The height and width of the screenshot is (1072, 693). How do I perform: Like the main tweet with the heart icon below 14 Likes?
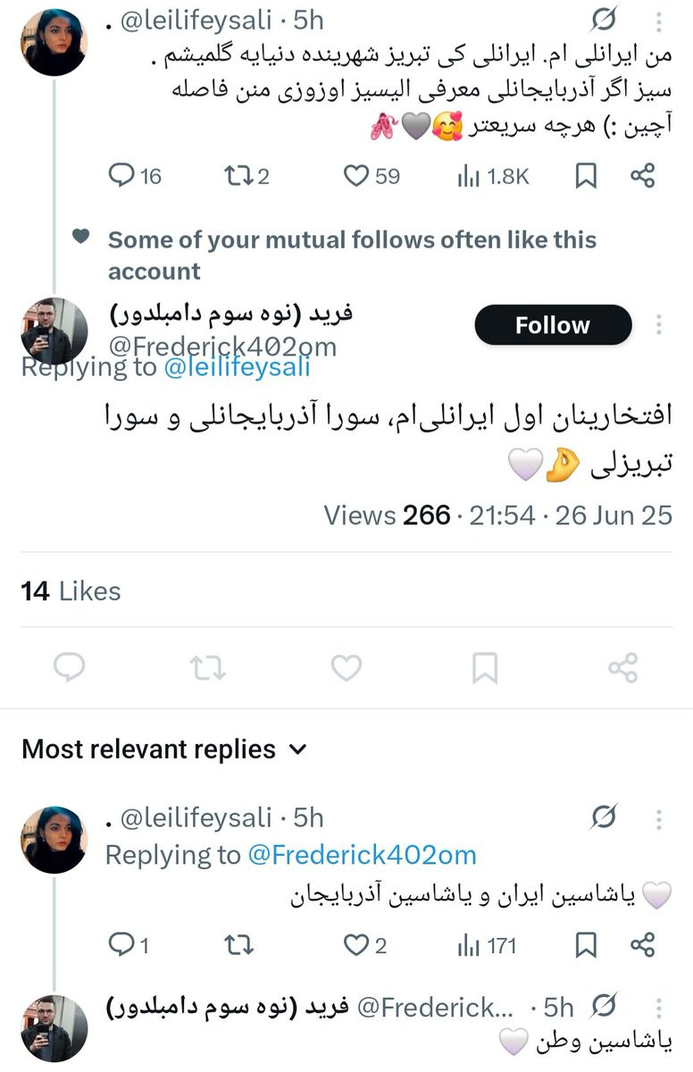346,667
